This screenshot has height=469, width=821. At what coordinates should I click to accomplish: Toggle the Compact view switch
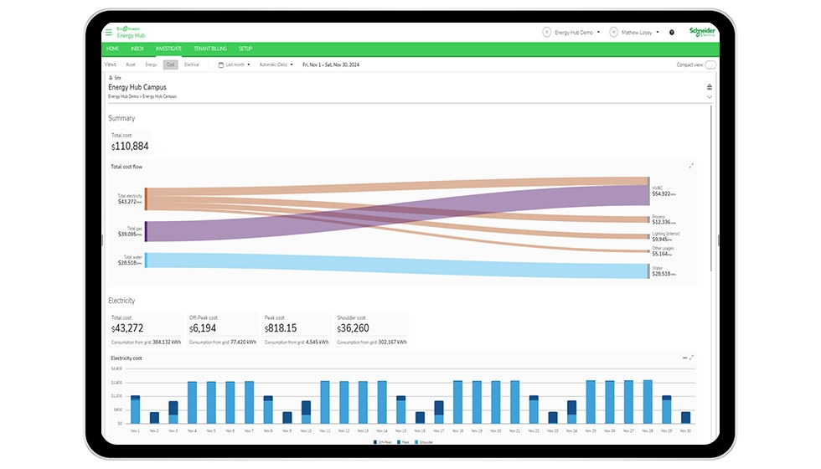pos(710,64)
